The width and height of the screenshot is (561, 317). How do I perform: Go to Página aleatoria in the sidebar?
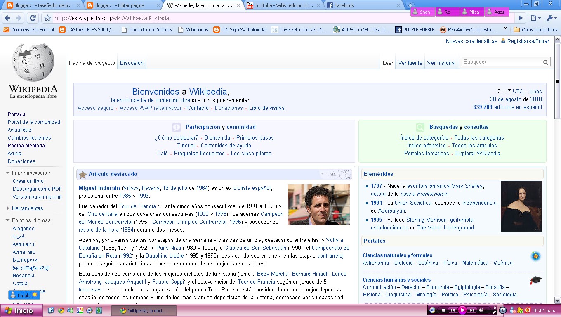coord(26,146)
